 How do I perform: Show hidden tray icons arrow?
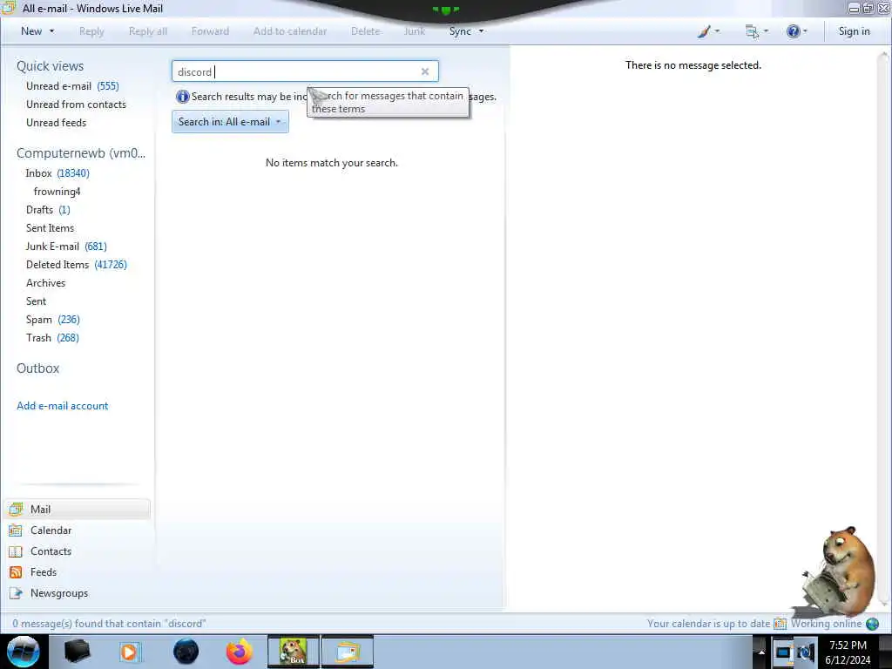pos(761,652)
